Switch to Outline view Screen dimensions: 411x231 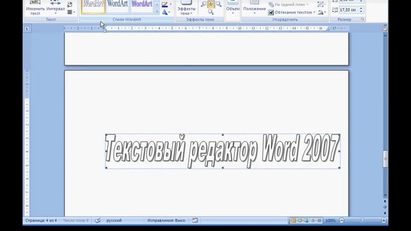click(x=313, y=221)
